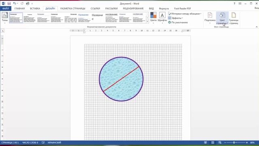Viewport: 259px width, 146px height.
Task: Open the Цвет страницы page color menu
Action: tap(222, 18)
